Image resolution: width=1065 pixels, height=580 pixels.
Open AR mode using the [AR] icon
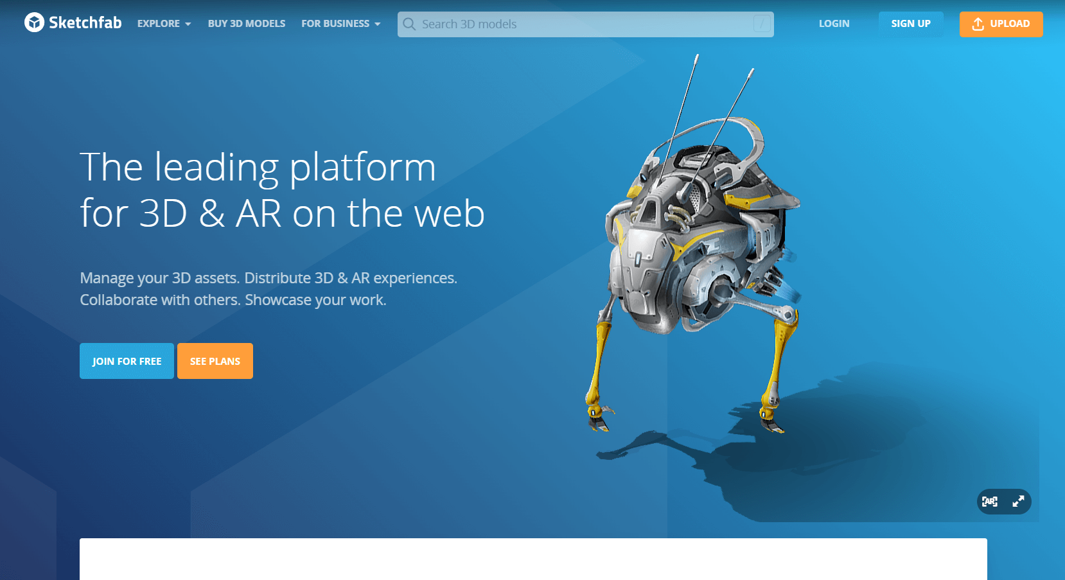point(990,502)
